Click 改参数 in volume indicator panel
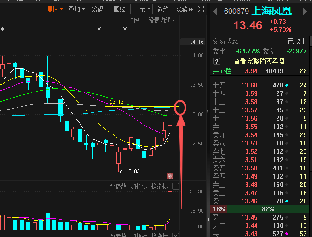The height and width of the screenshot is (237, 312). point(118,186)
